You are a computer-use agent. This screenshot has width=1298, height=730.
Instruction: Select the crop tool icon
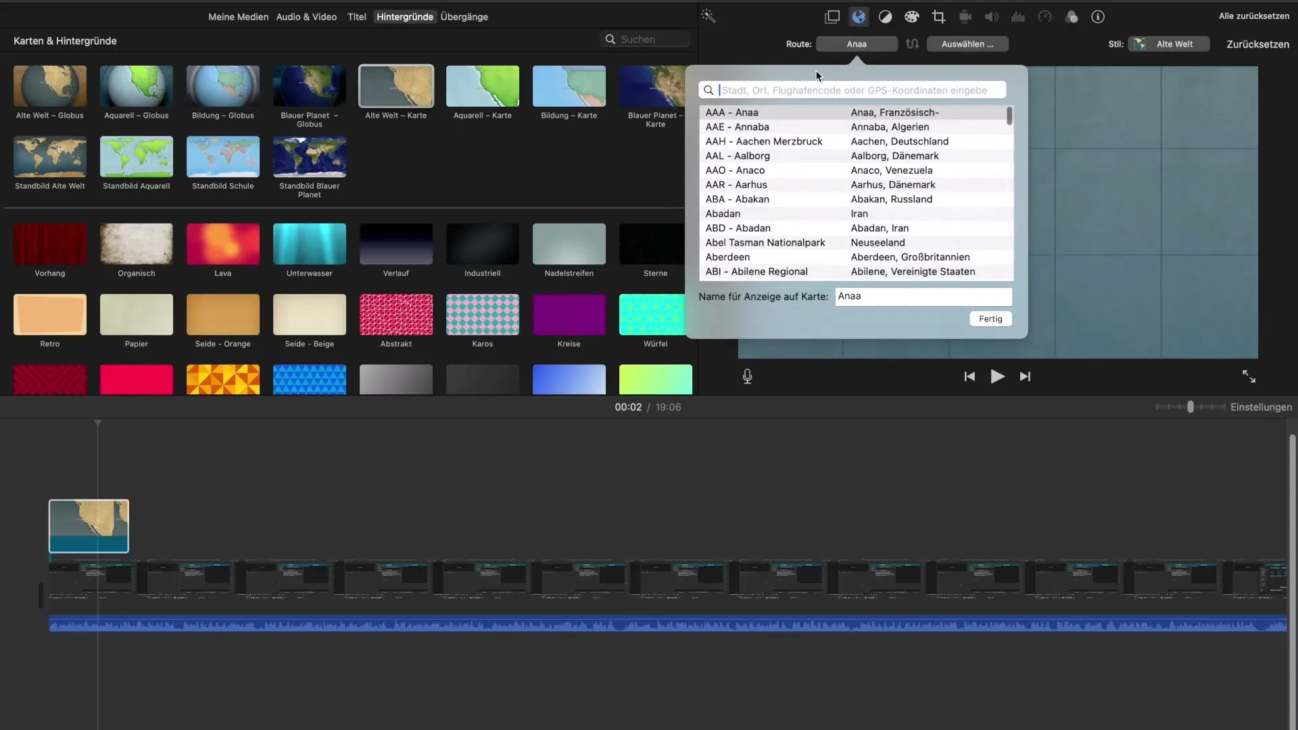tap(938, 17)
